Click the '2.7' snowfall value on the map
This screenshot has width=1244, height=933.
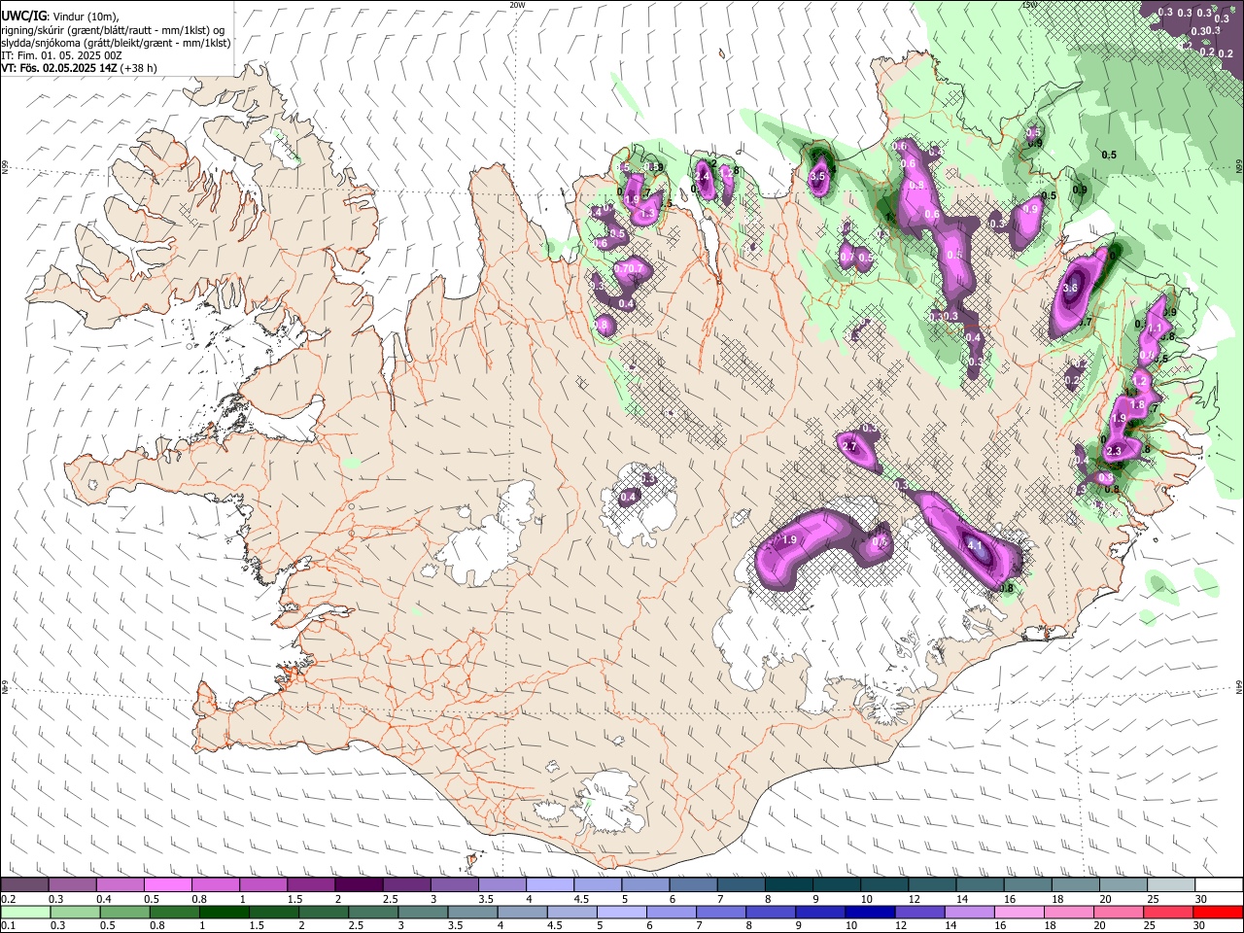[x=849, y=446]
